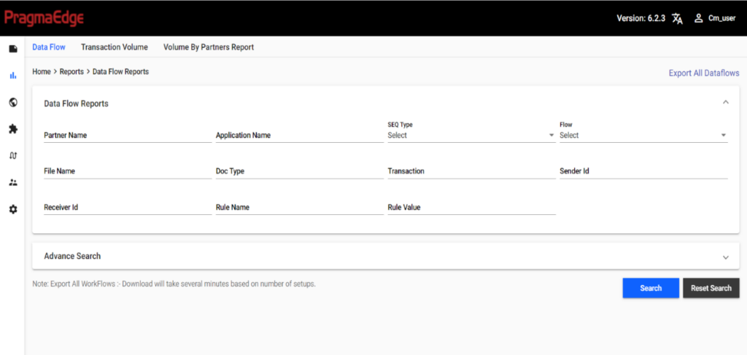This screenshot has height=355, width=747.
Task: Switch to the Transaction Volume tab
Action: [115, 47]
